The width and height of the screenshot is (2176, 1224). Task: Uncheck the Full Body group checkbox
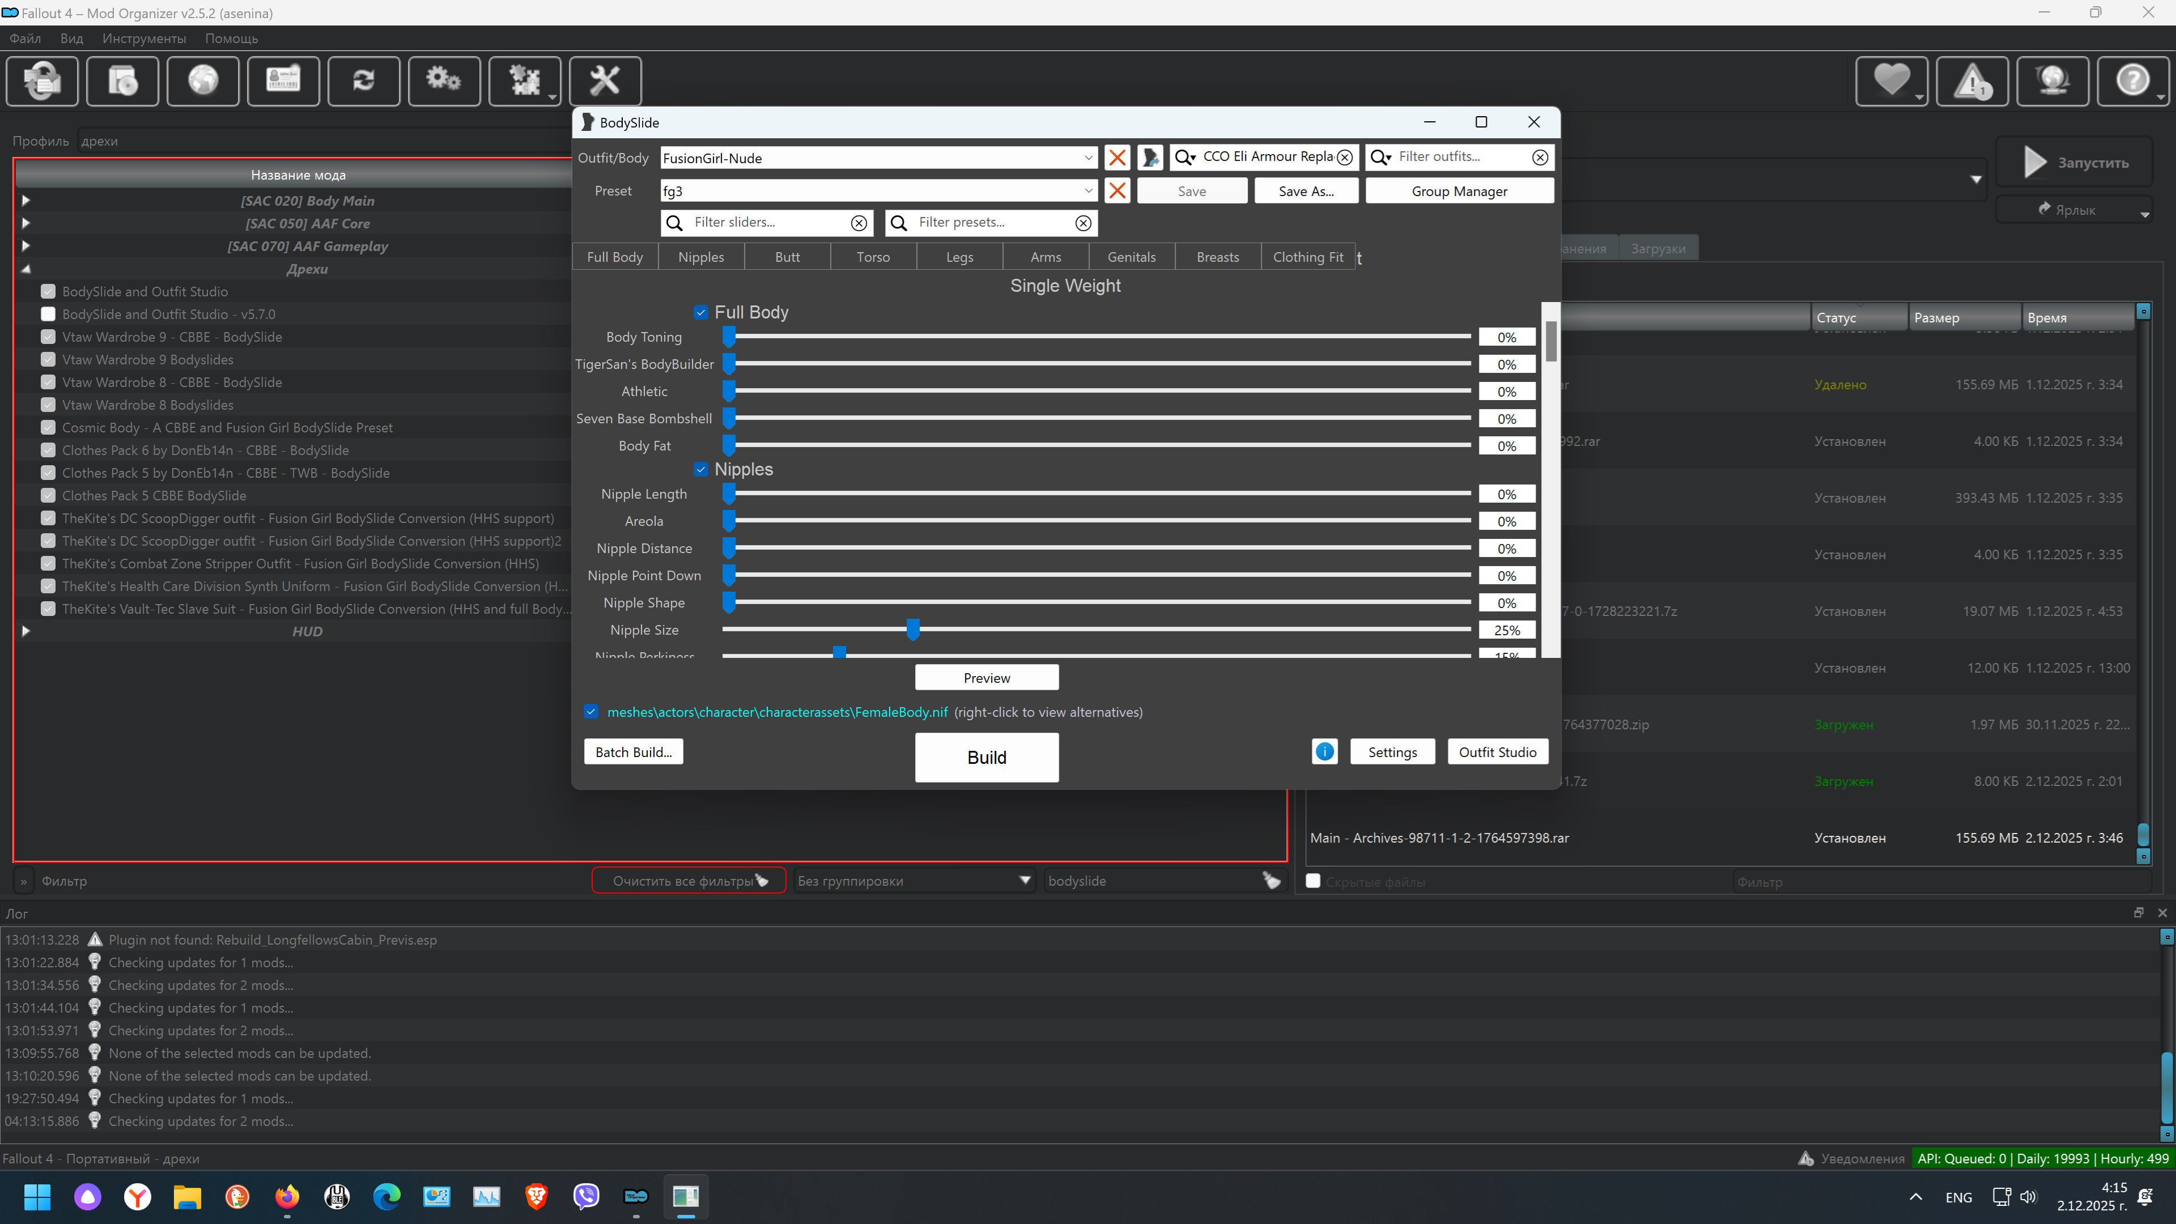pos(700,313)
